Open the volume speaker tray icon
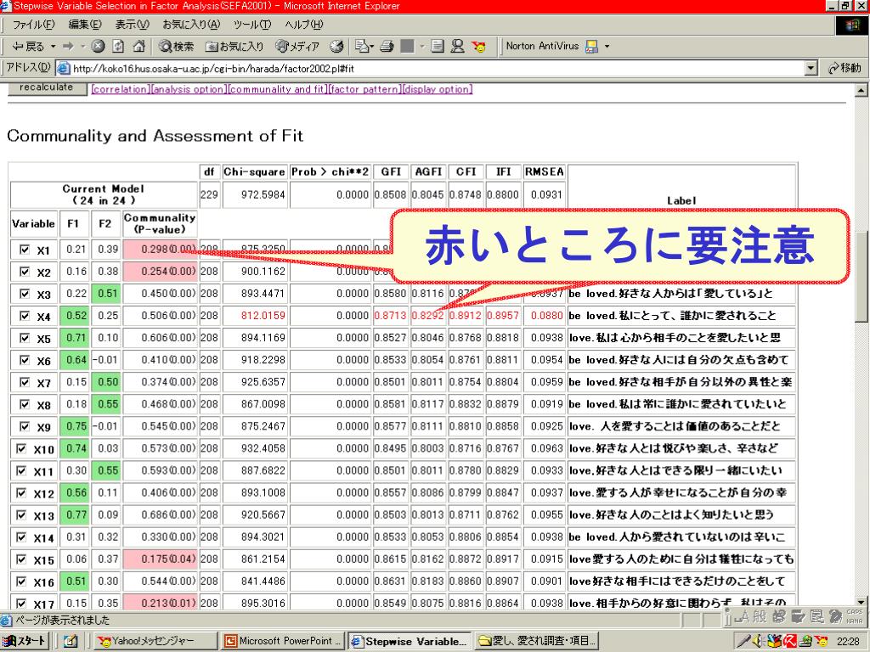This screenshot has width=870, height=652. point(757,642)
